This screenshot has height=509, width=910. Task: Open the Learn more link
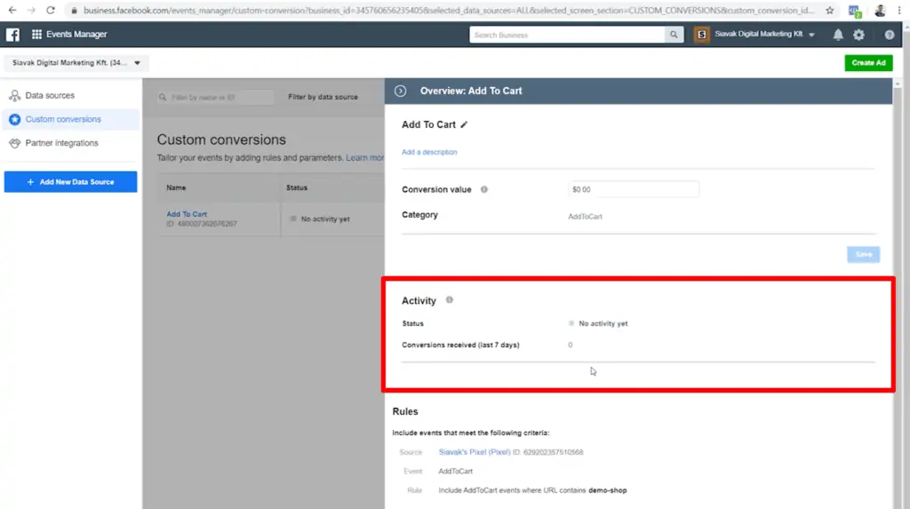[x=365, y=158]
